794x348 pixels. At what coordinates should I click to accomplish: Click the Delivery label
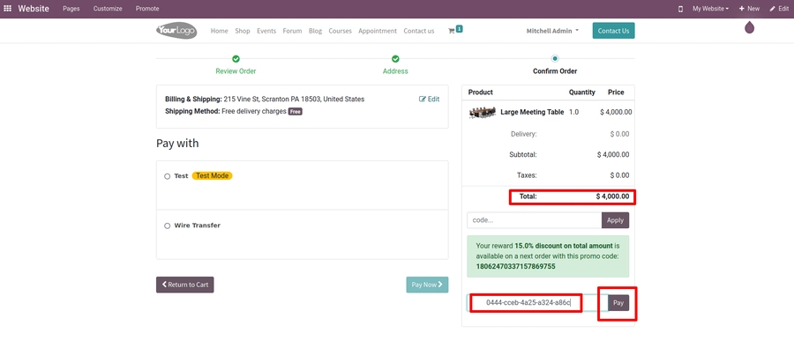[523, 134]
